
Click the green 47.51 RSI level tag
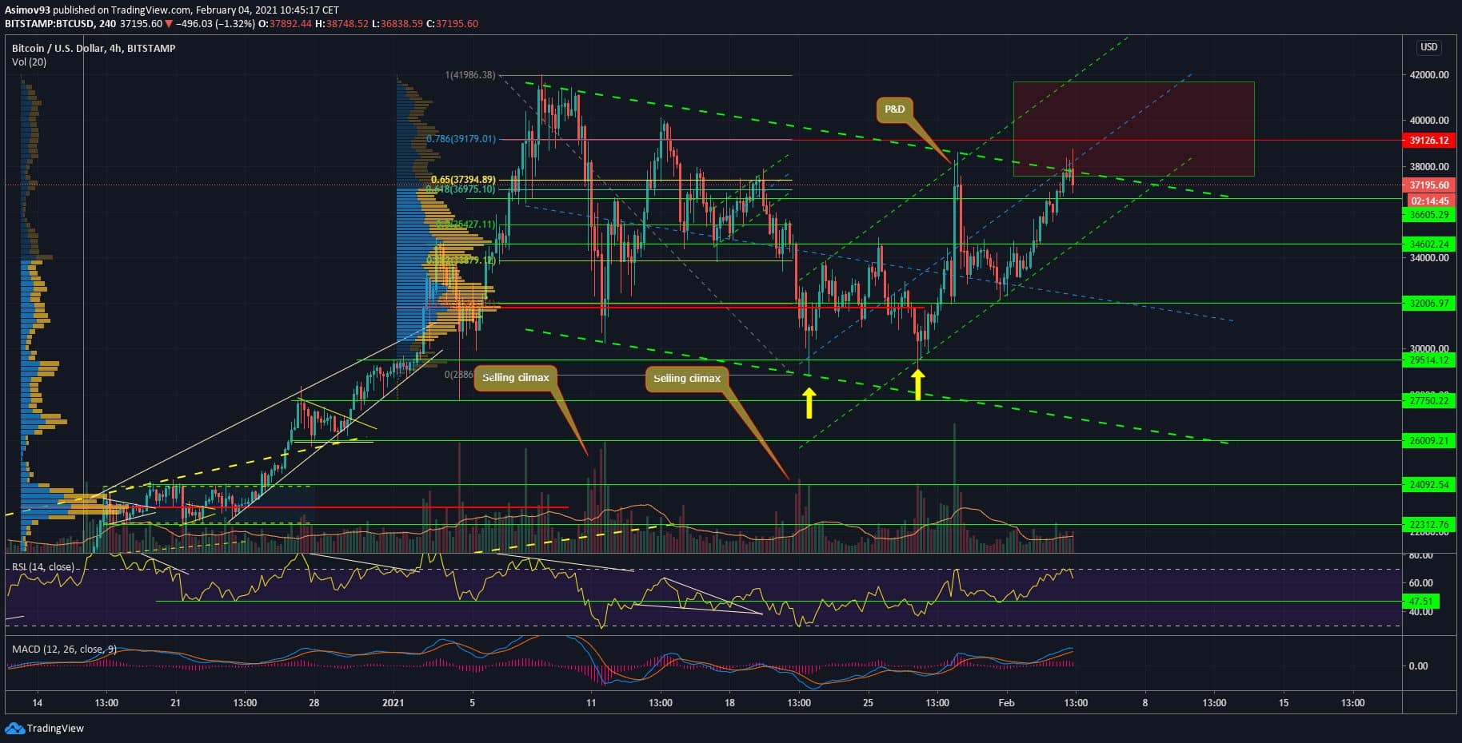[1420, 601]
